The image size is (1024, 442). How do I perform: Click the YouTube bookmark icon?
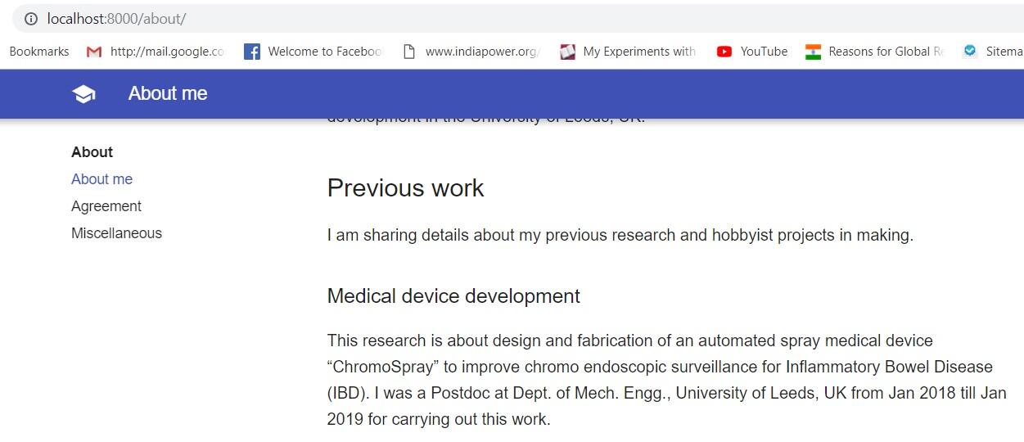724,52
